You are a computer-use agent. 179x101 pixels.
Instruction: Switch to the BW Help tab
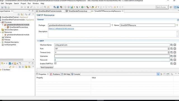pos(65,74)
